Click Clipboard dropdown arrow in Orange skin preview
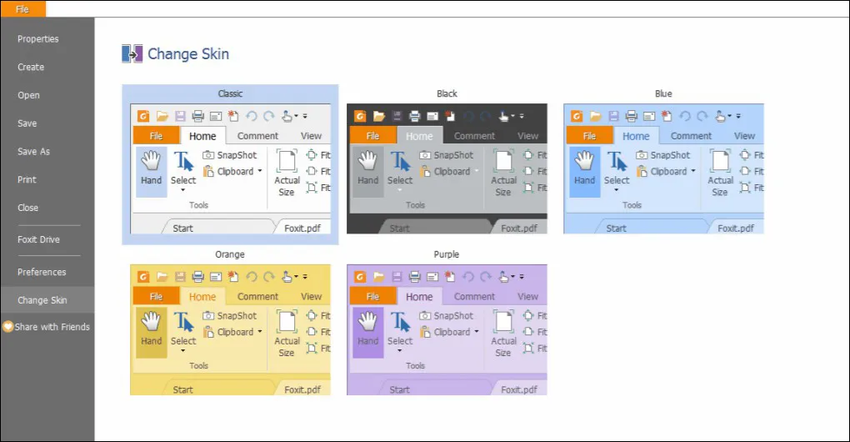 (x=260, y=332)
